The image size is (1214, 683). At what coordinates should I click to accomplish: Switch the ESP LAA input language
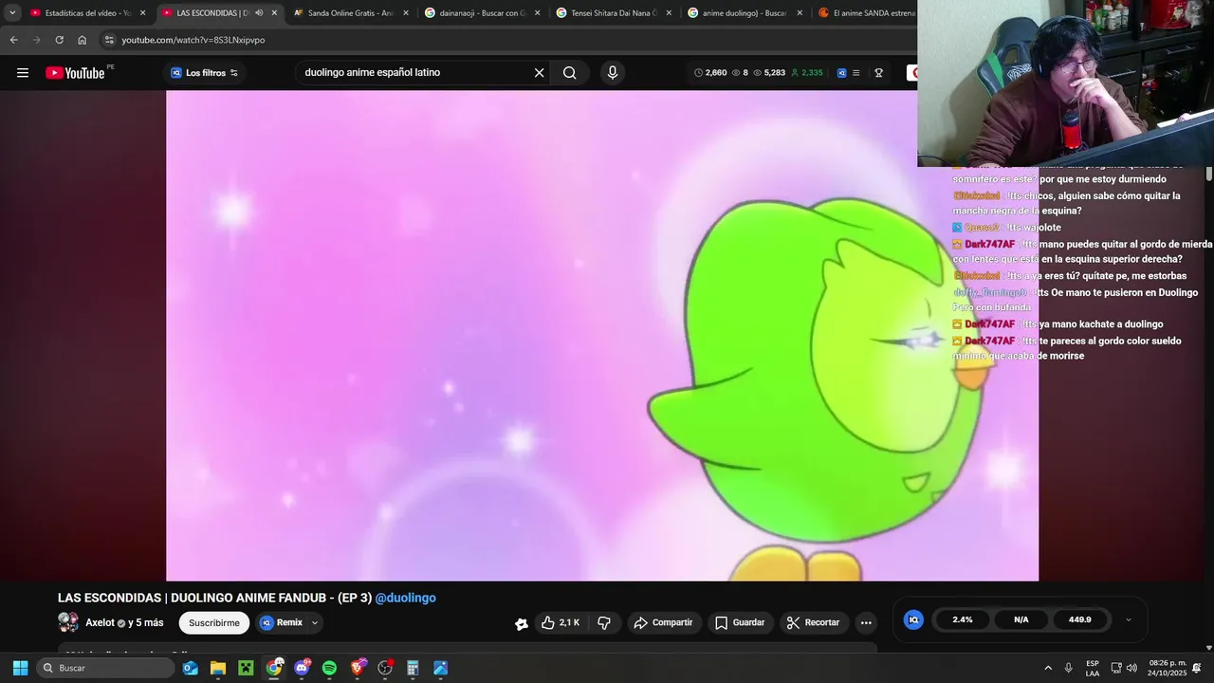tap(1093, 668)
